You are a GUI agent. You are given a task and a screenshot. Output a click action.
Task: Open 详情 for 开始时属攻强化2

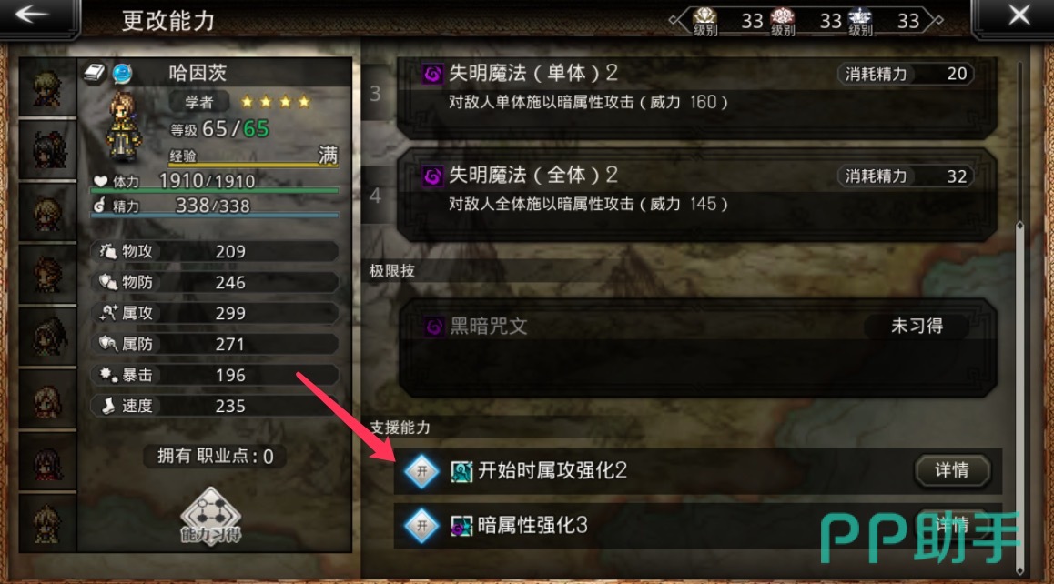pyautogui.click(x=952, y=470)
